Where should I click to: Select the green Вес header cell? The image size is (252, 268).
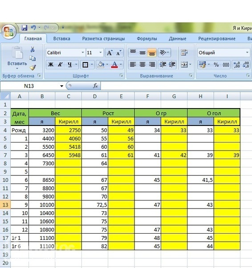coord(55,113)
